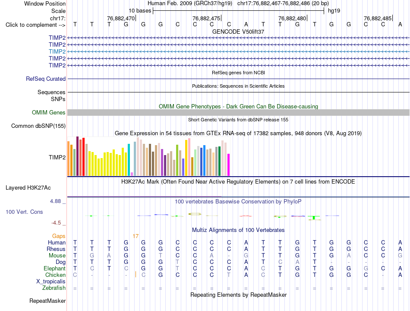Viewport: 410px width, 311px height.
Task: Click the 'Click to complement -->' label
Action: (x=35, y=25)
